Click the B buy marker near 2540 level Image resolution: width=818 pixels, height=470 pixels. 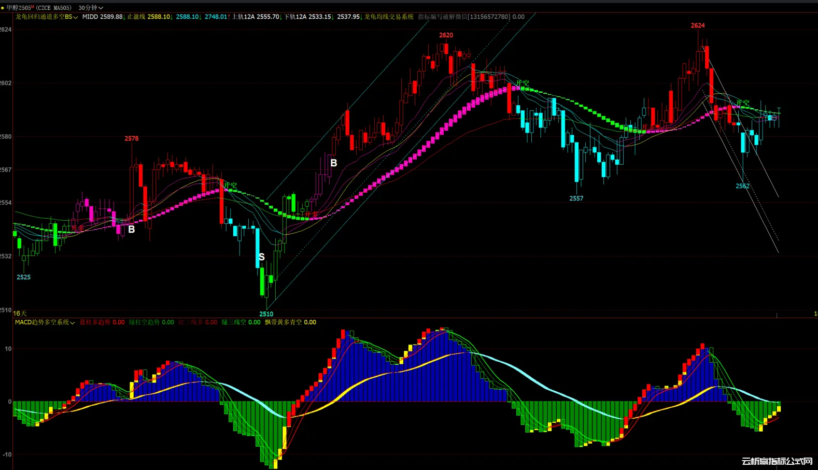[132, 229]
